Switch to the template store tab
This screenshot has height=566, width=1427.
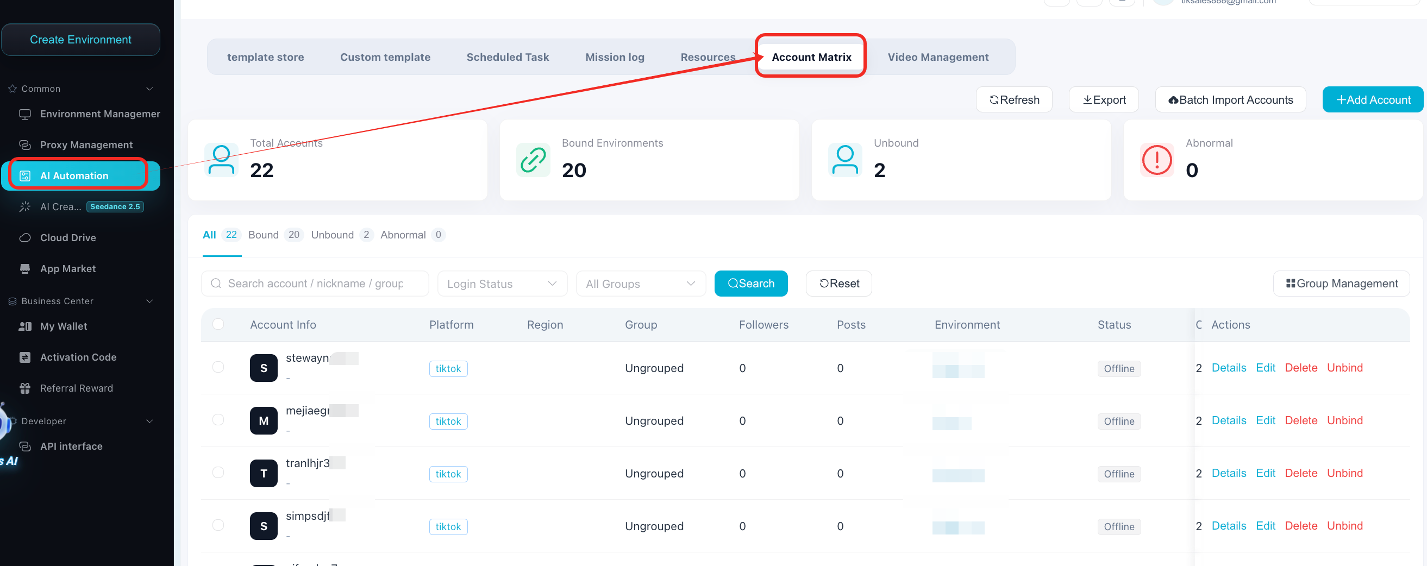tap(265, 57)
